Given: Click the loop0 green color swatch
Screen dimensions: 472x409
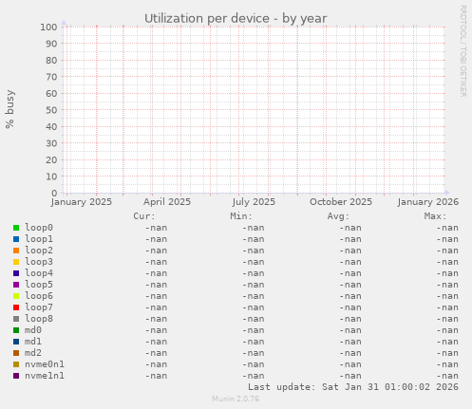Looking at the screenshot, I should [x=16, y=228].
